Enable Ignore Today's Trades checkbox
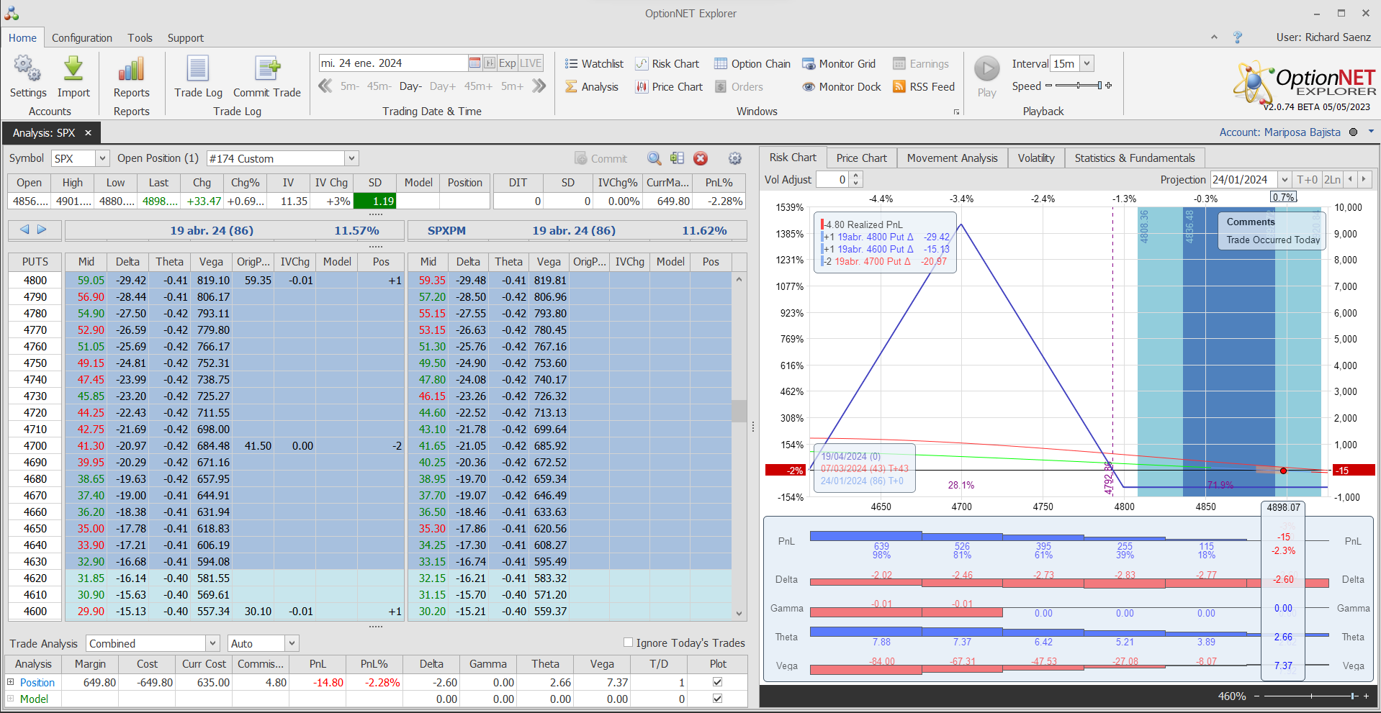This screenshot has width=1381, height=713. tap(628, 642)
